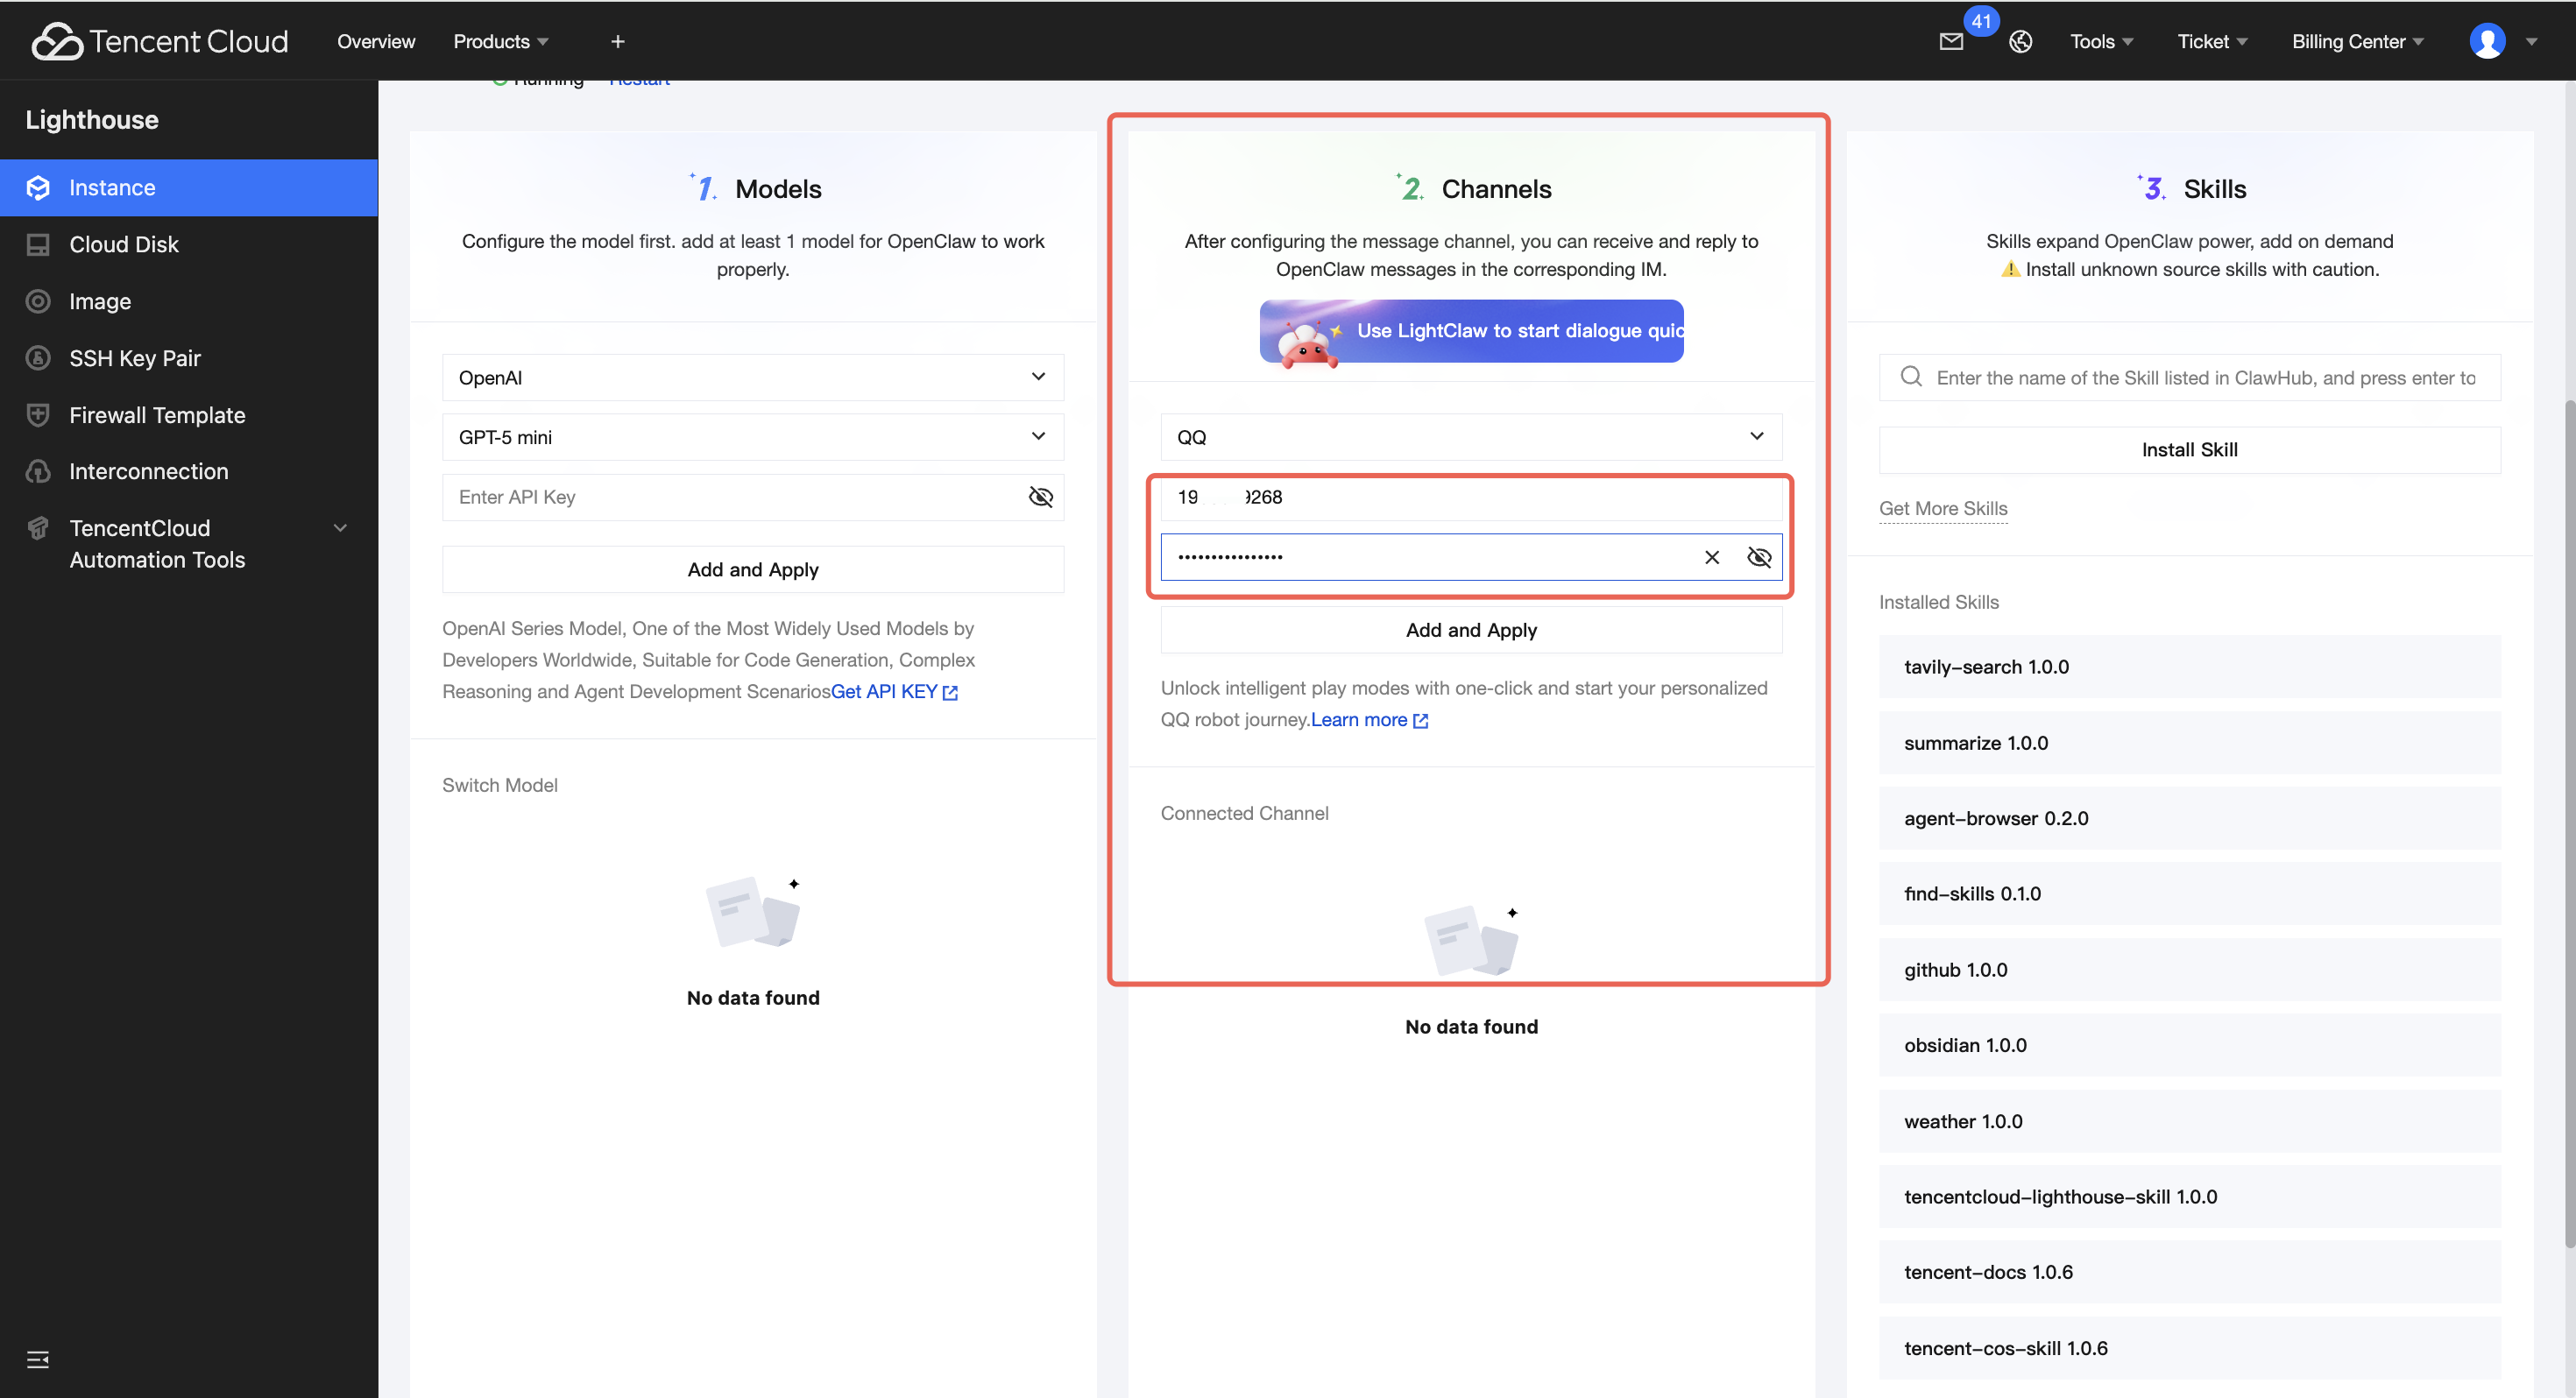This screenshot has height=1398, width=2576.
Task: Expand TencentCloud Automation Tools menu
Action: pos(340,528)
